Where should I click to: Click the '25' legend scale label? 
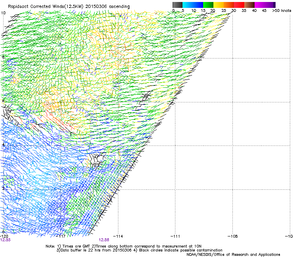coord(224,11)
